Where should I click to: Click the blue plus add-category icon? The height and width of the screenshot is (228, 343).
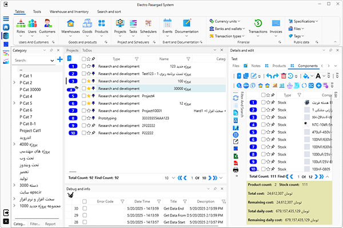pos(59,59)
